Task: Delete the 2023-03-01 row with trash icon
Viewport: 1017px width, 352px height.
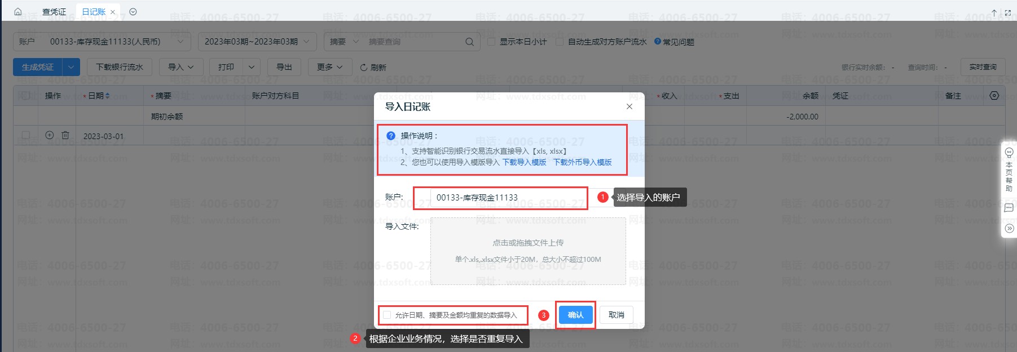Action: [65, 135]
